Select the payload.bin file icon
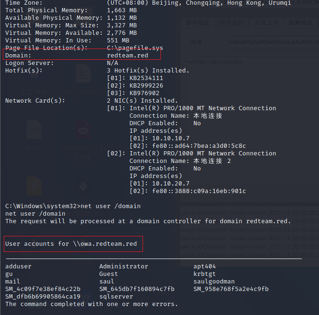This screenshot has height=315, width=319. 83,78
